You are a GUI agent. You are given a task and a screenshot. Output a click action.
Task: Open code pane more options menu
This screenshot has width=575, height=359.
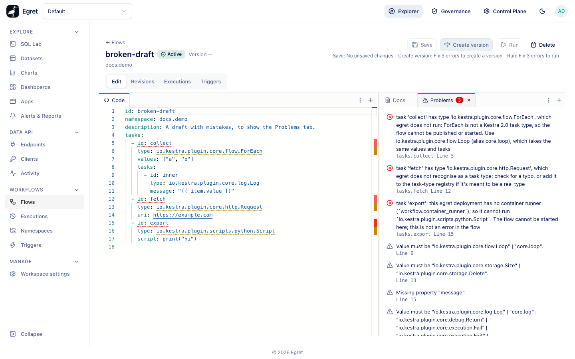(x=360, y=101)
